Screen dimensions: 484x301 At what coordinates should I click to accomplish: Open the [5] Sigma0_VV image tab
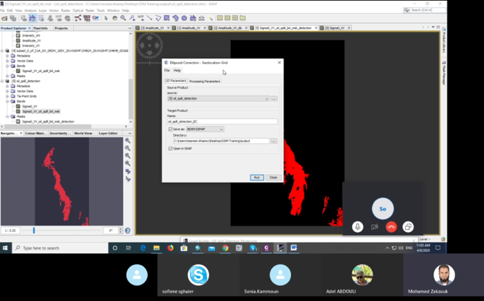point(335,28)
